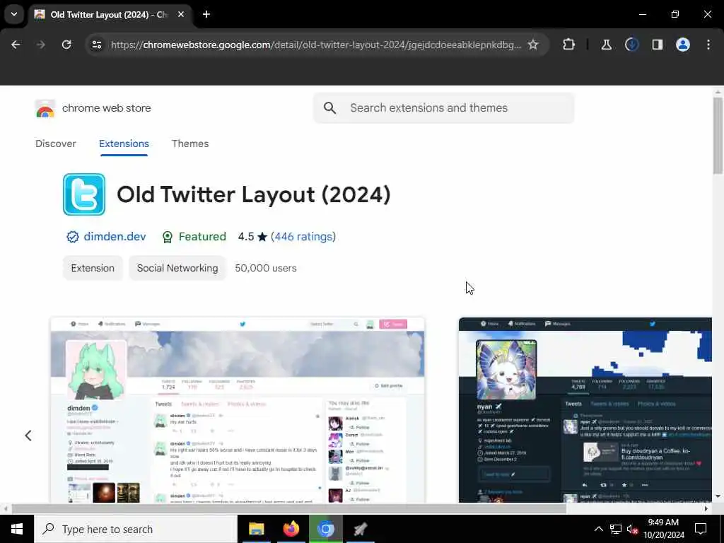Click the horizontal page scrollbar
This screenshot has width=724, height=543.
click(288, 508)
